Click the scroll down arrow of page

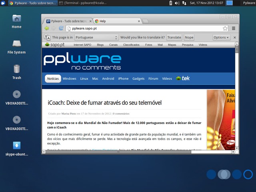pos(237,148)
